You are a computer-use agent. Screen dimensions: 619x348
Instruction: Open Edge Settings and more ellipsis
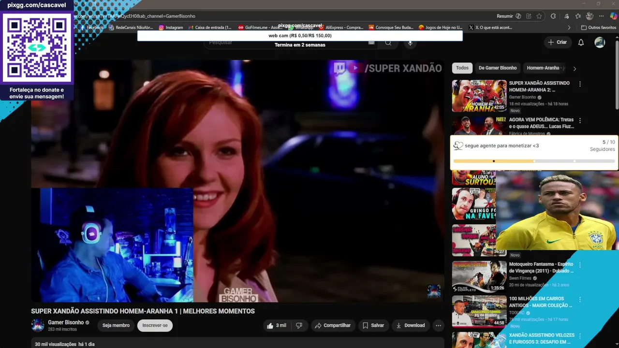point(602,16)
